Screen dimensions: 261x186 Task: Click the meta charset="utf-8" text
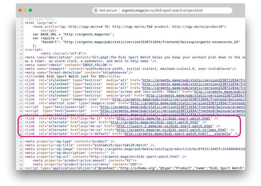(x=63, y=54)
